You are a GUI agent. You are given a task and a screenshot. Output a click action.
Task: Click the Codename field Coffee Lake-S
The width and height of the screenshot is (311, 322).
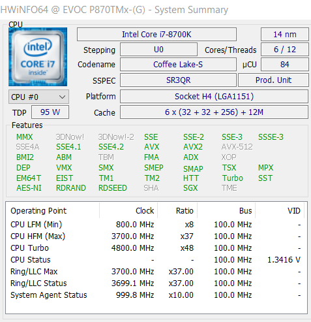pos(178,65)
